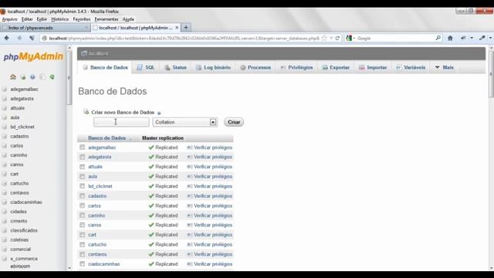Screen dimensions: 494x278
Task: Reload the page with refresh icon
Action: [x=337, y=38]
